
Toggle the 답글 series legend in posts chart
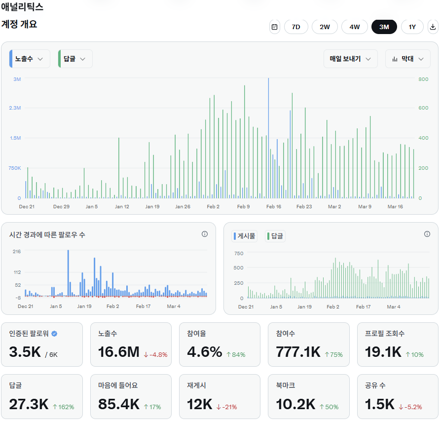pos(275,236)
